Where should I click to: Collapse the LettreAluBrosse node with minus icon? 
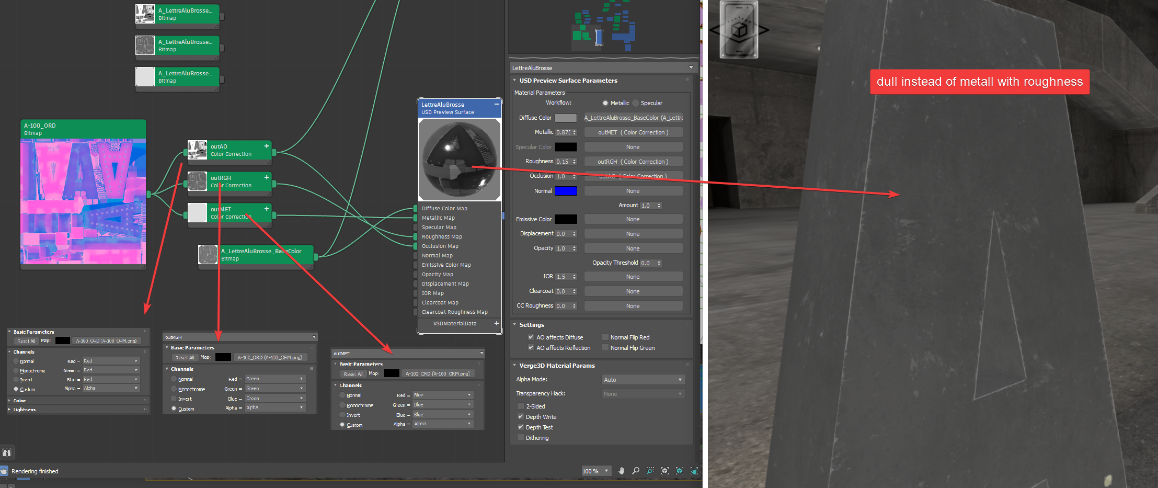click(496, 104)
